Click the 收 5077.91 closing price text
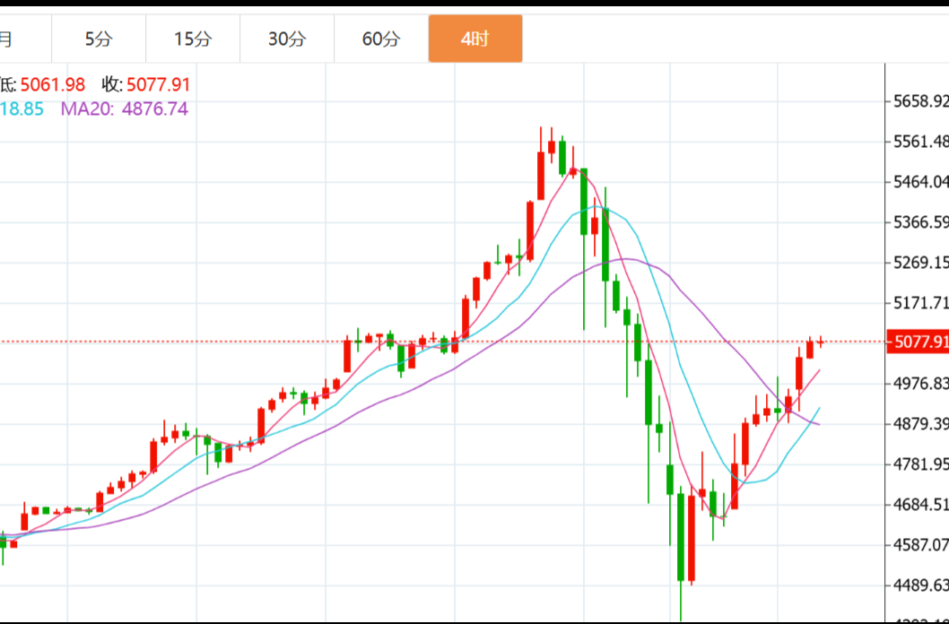 pyautogui.click(x=145, y=85)
